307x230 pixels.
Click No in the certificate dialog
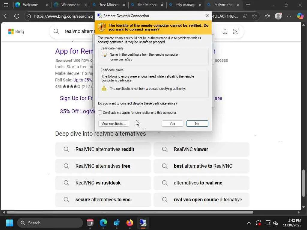197,124
